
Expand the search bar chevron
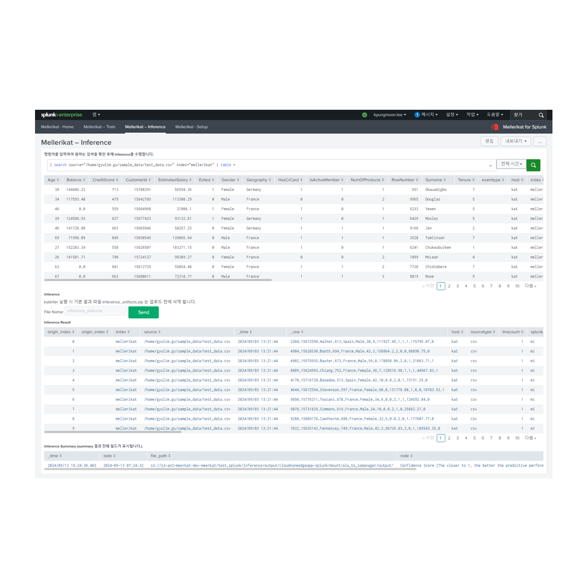490,166
